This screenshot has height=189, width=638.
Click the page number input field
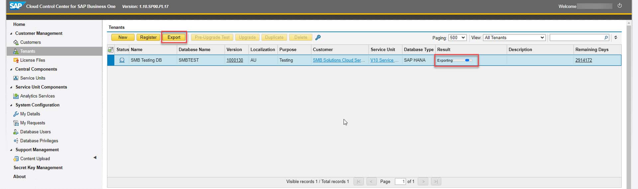[x=400, y=181]
